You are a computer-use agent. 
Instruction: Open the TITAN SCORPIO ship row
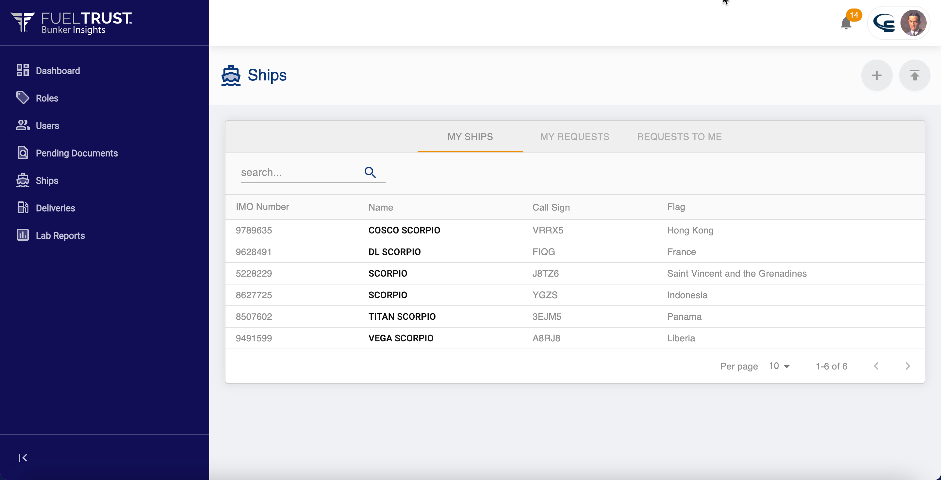pyautogui.click(x=575, y=317)
